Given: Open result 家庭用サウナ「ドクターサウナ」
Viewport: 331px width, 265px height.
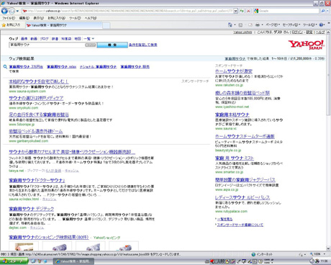Looking at the screenshot, I should 37,180.
